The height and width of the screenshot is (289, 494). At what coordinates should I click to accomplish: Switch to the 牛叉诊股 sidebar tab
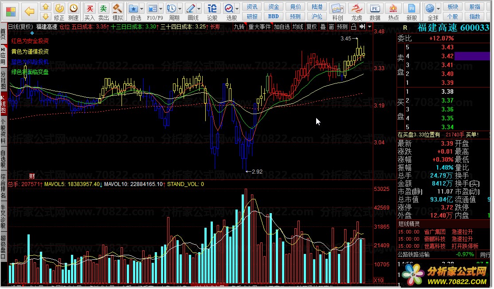(3, 217)
